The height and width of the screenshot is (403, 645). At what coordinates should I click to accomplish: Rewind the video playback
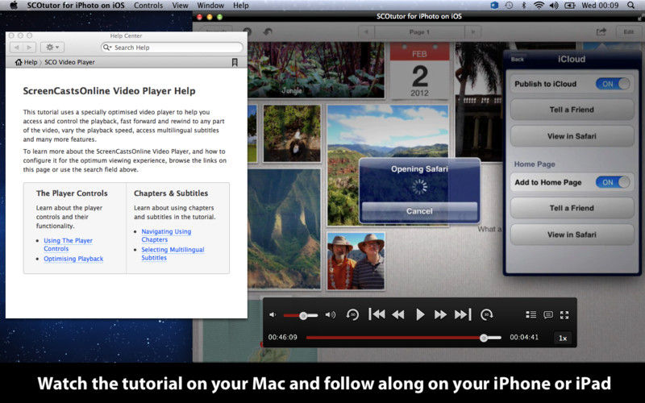[398, 315]
